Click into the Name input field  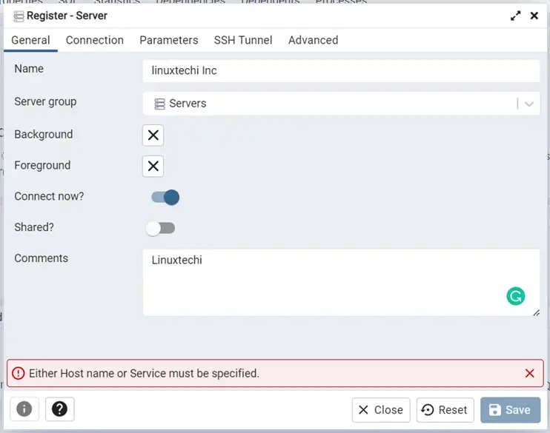341,70
